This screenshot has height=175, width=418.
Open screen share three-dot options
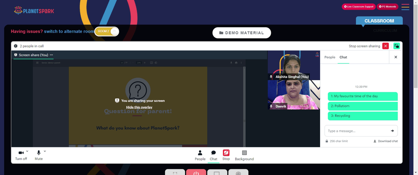point(51,55)
